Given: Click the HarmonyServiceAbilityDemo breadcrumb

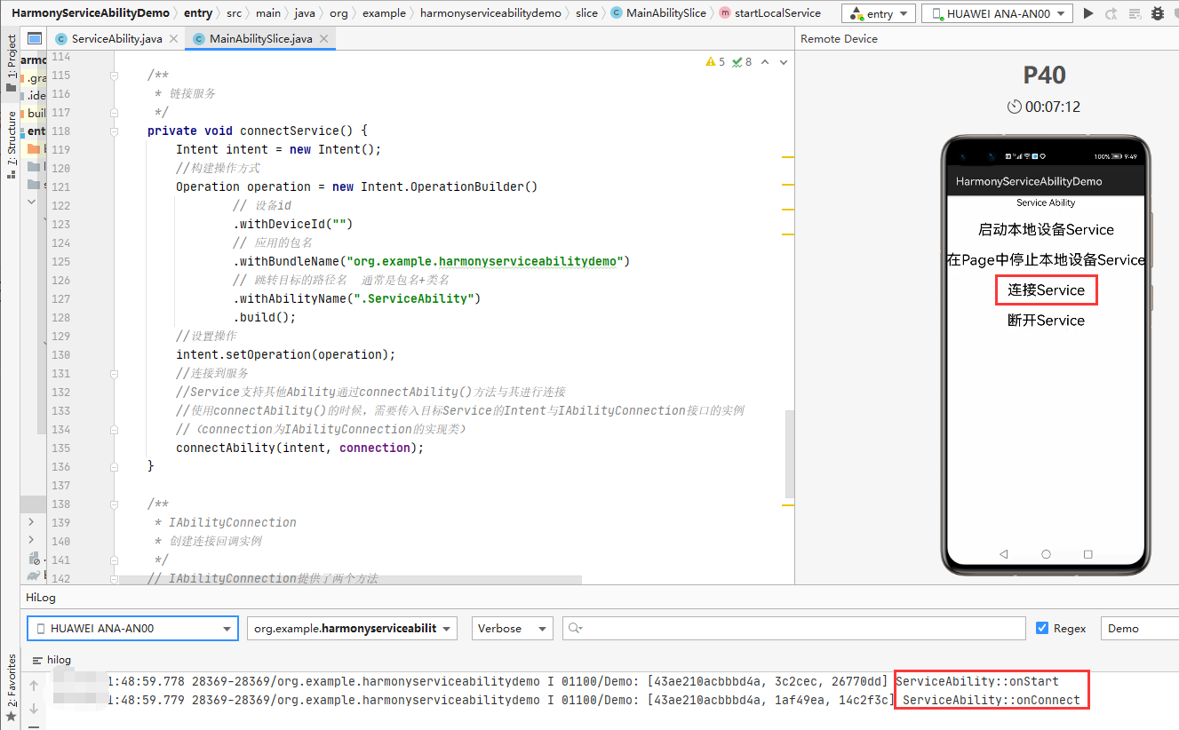Looking at the screenshot, I should (90, 13).
